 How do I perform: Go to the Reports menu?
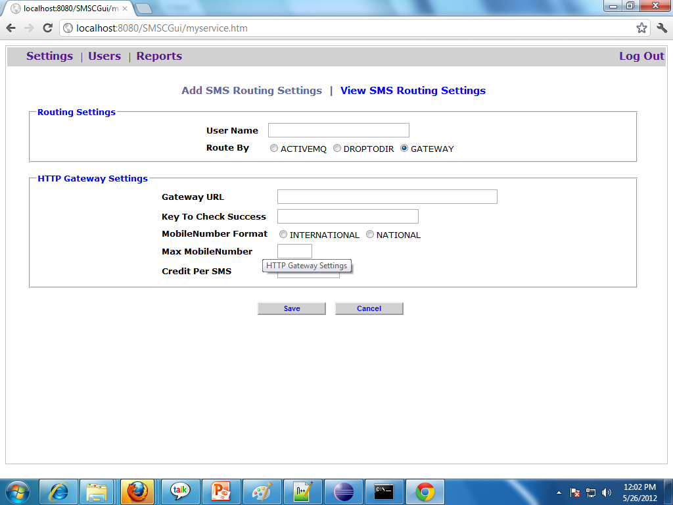coord(159,57)
